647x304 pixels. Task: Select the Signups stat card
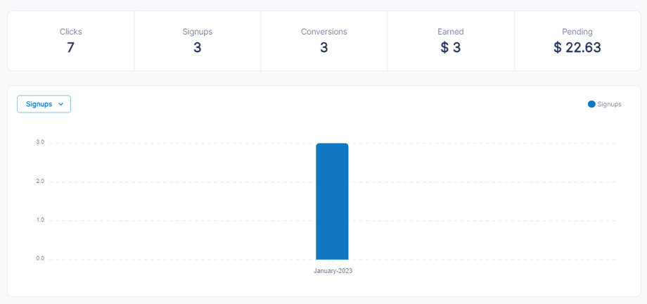(x=198, y=41)
